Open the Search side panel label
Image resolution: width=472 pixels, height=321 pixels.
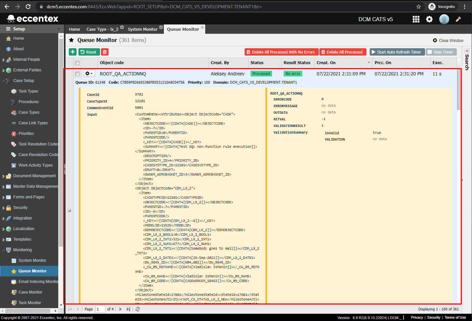click(x=467, y=62)
